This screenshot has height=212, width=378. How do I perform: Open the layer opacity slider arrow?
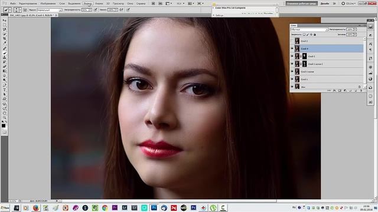point(355,29)
